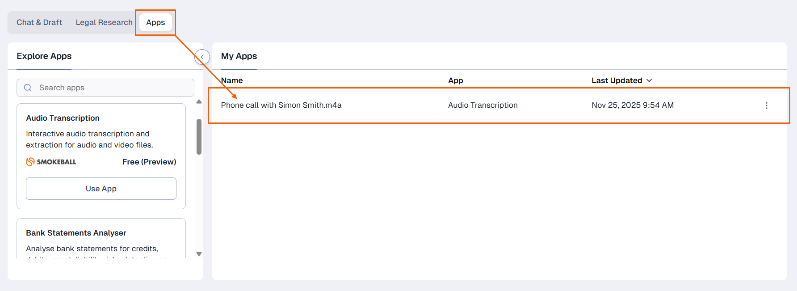Click the App column header
The height and width of the screenshot is (291, 797).
(455, 80)
